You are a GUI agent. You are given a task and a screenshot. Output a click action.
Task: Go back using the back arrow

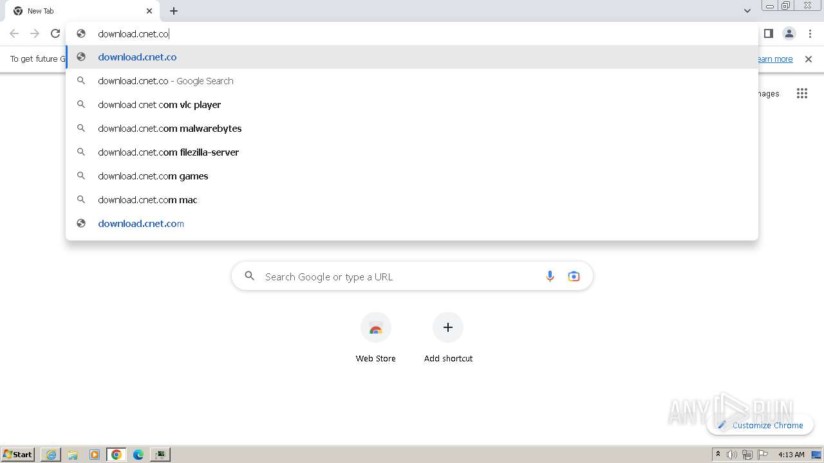pos(14,33)
